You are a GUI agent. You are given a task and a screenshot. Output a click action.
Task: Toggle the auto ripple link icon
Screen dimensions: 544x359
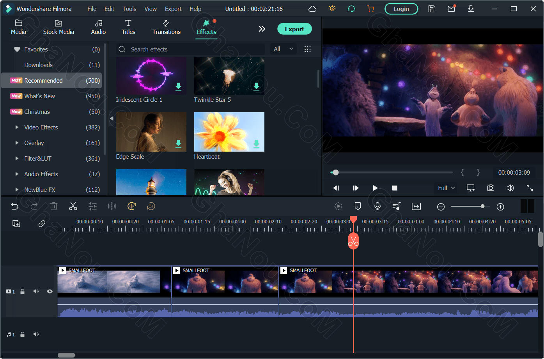[x=42, y=224]
